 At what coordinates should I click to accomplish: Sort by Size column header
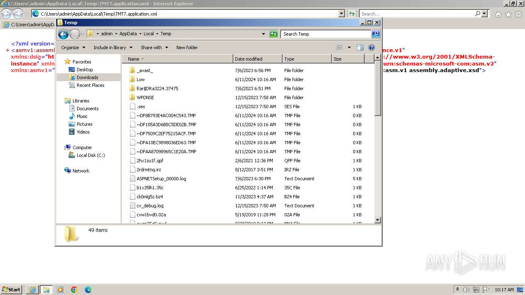(x=348, y=59)
